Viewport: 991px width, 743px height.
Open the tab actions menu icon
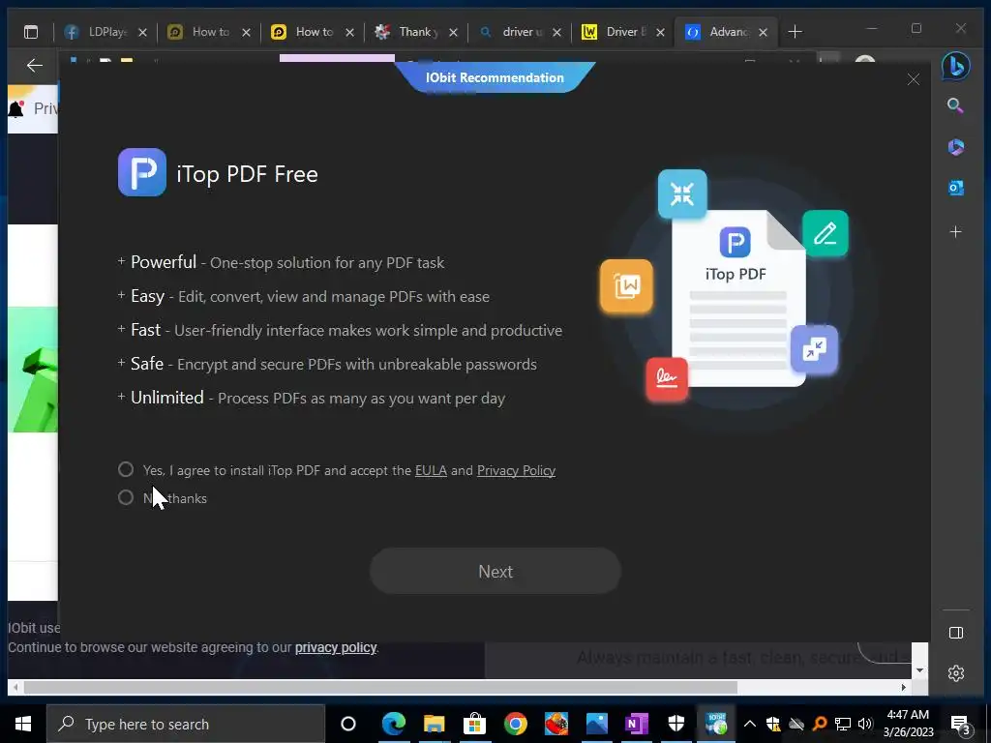tap(31, 32)
